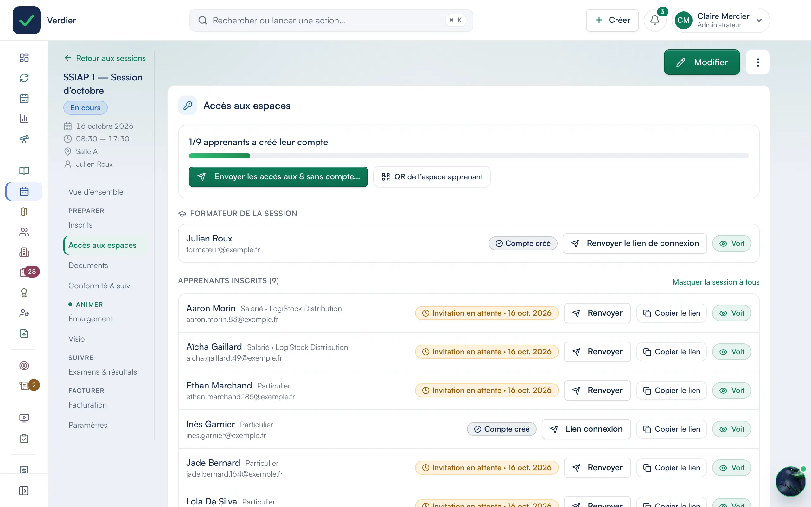Open the Vue d'ensemble section
The width and height of the screenshot is (811, 507).
[x=96, y=192]
